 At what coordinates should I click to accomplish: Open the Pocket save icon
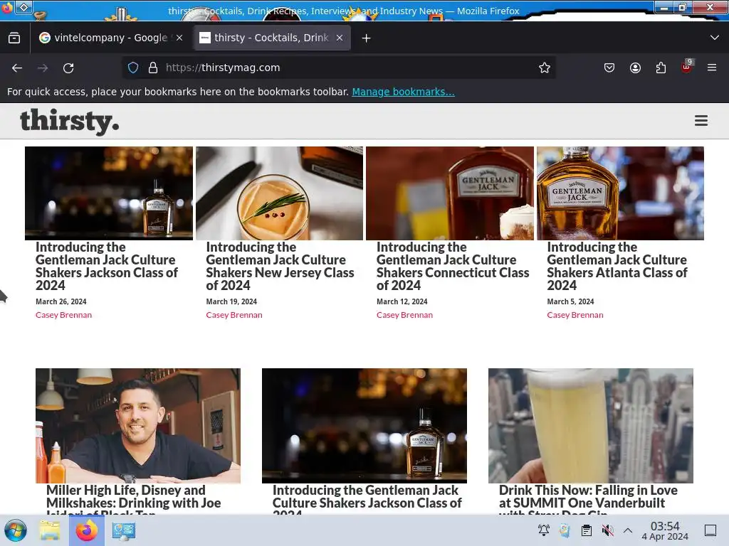[609, 68]
